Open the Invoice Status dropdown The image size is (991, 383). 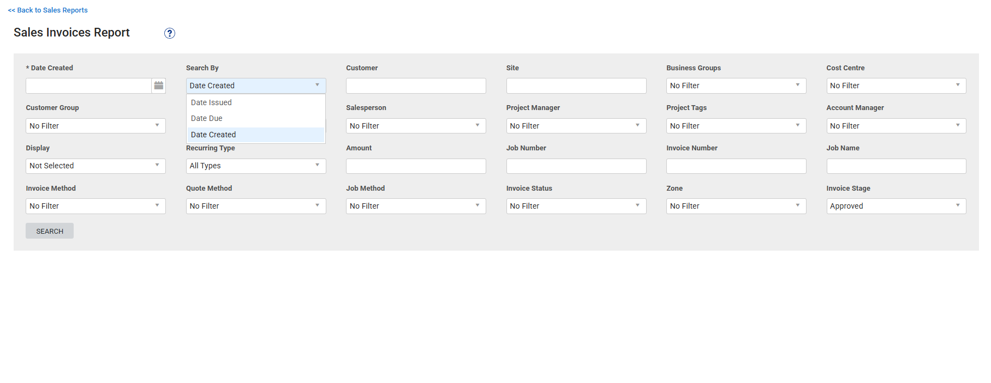coord(576,206)
